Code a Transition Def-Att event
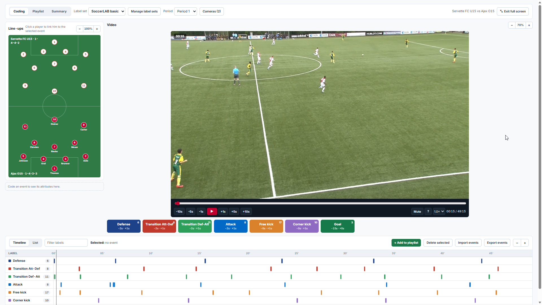The width and height of the screenshot is (542, 305). [x=195, y=226]
